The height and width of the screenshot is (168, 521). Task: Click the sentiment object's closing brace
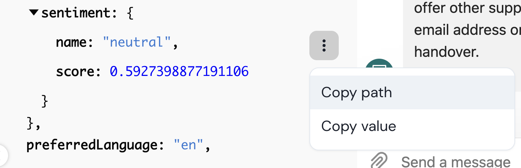(x=45, y=101)
